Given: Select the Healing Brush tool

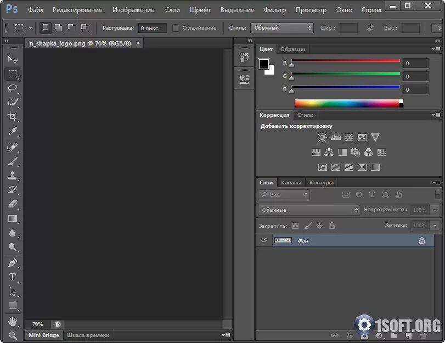Looking at the screenshot, I should point(13,147).
